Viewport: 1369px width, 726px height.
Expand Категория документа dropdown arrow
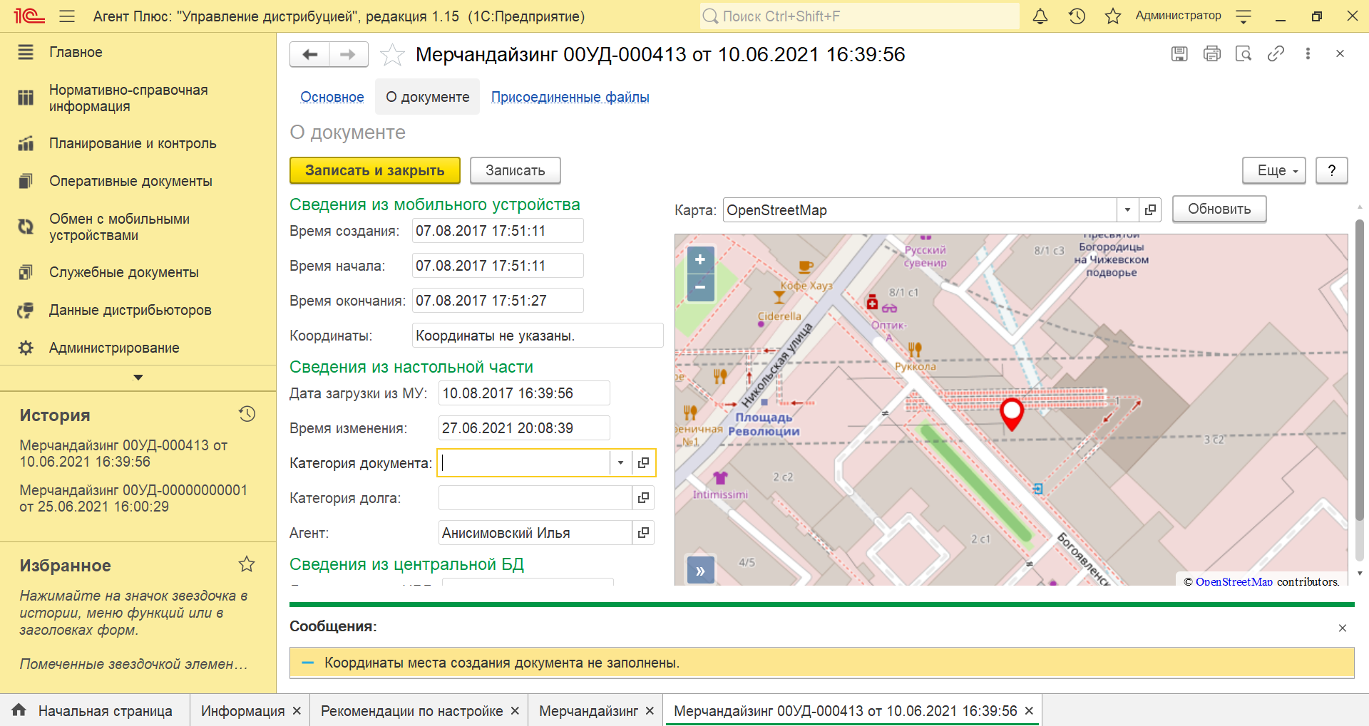coord(620,463)
